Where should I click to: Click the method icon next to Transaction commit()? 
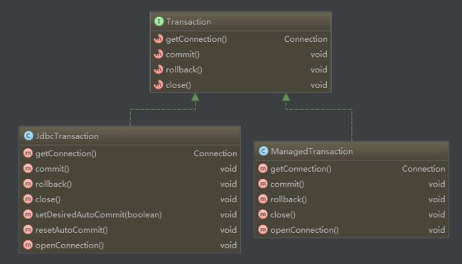click(159, 54)
